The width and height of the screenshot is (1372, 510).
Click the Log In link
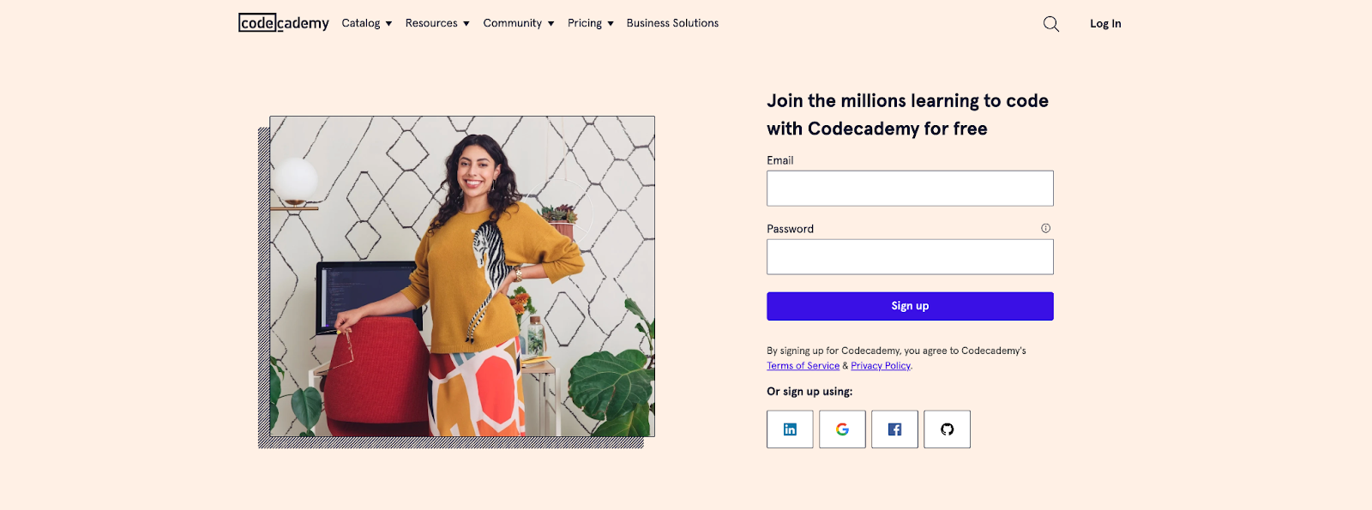click(1105, 24)
